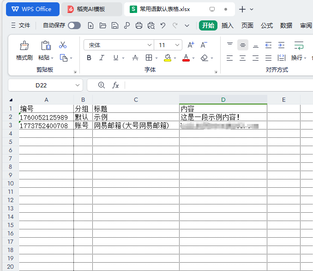Click the Eraser clear formatting icon

[204, 58]
